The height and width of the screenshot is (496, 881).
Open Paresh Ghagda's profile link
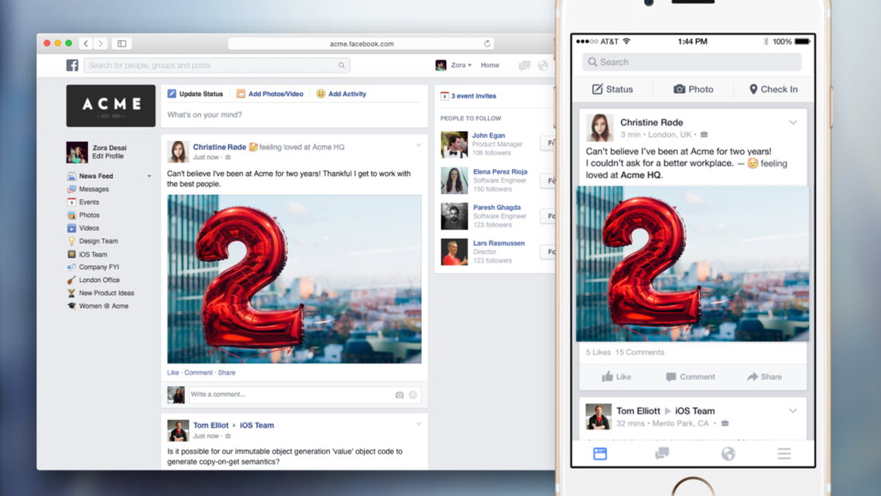point(497,208)
